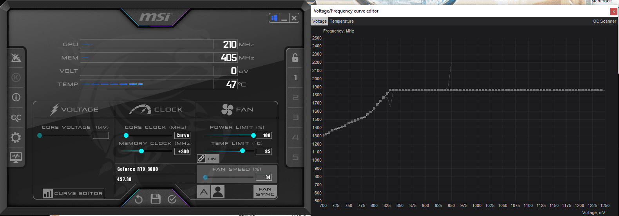Click the core clock slider handle

[x=126, y=135]
